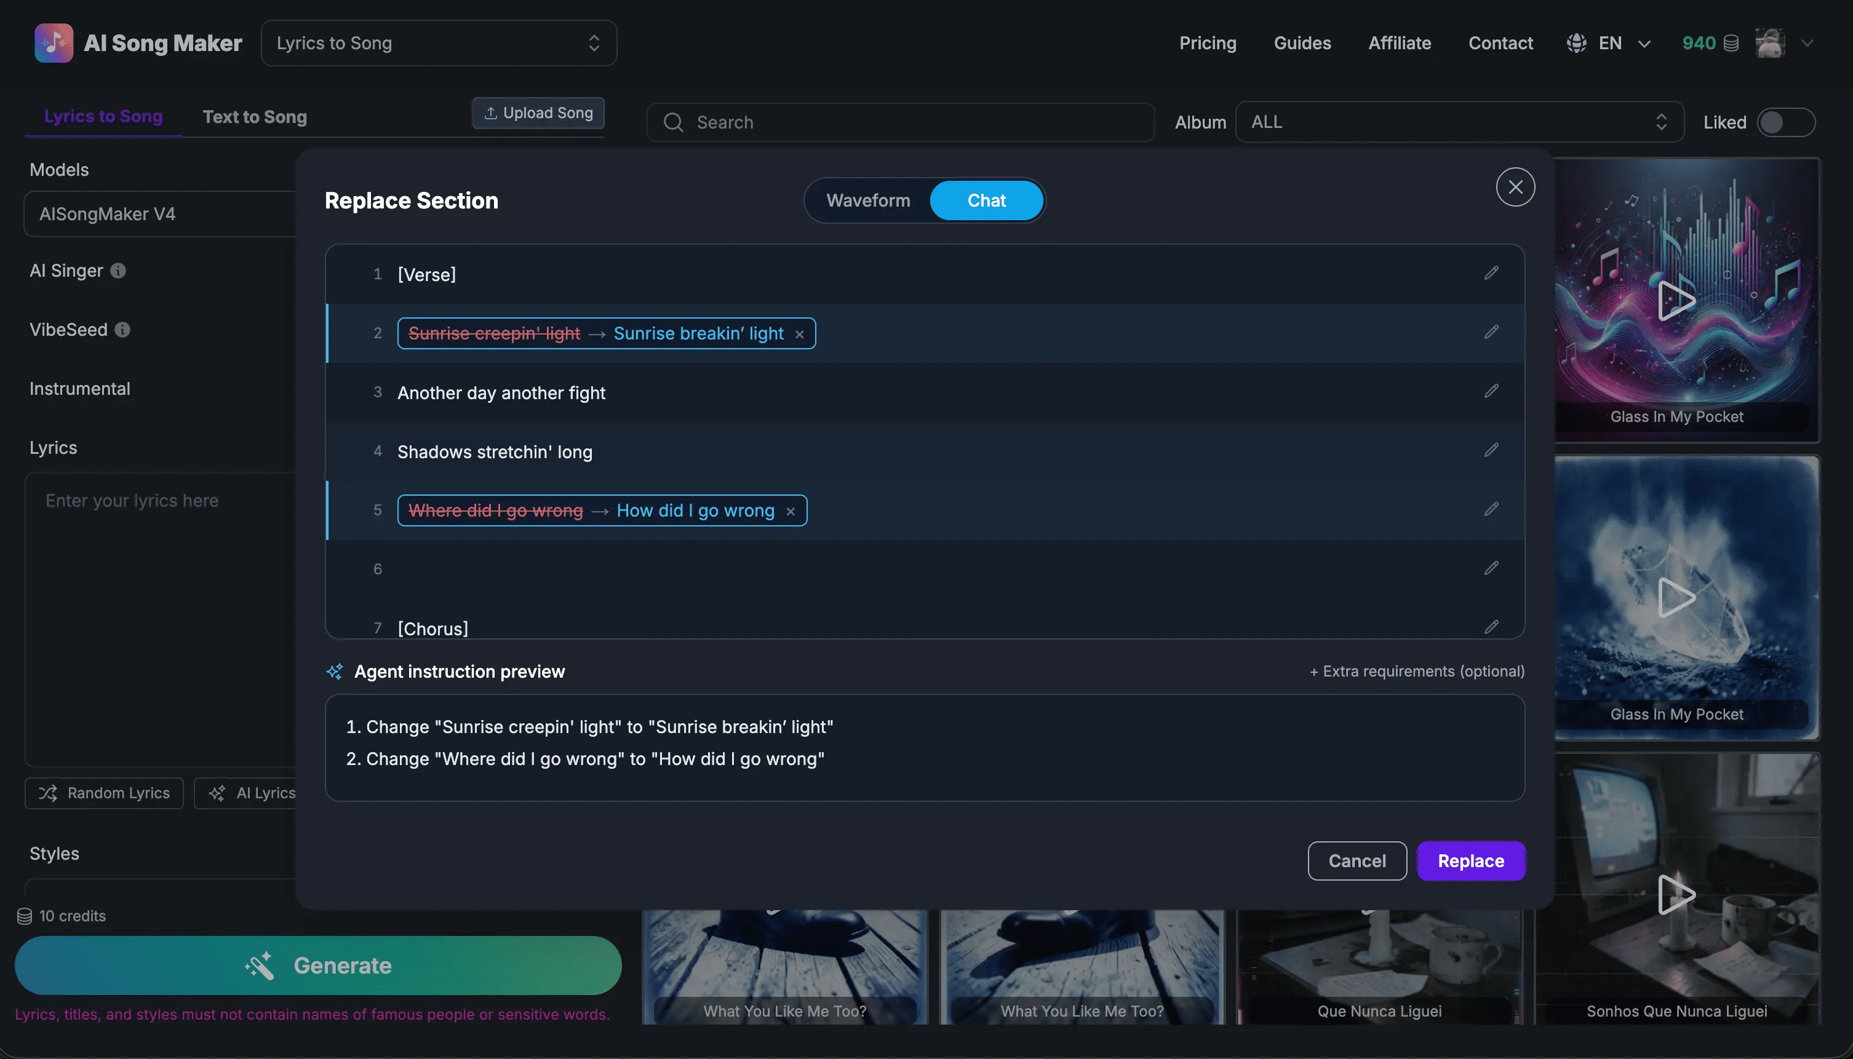Edit the [Chorus] line with pencil icon
The image size is (1853, 1059).
pyautogui.click(x=1491, y=627)
